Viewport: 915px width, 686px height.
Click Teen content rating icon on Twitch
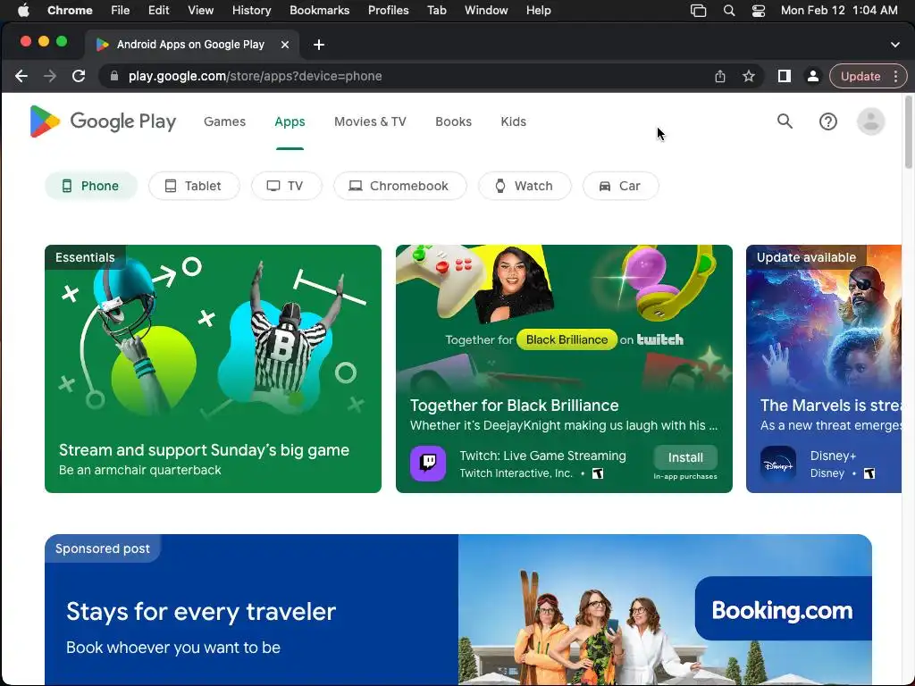point(598,473)
